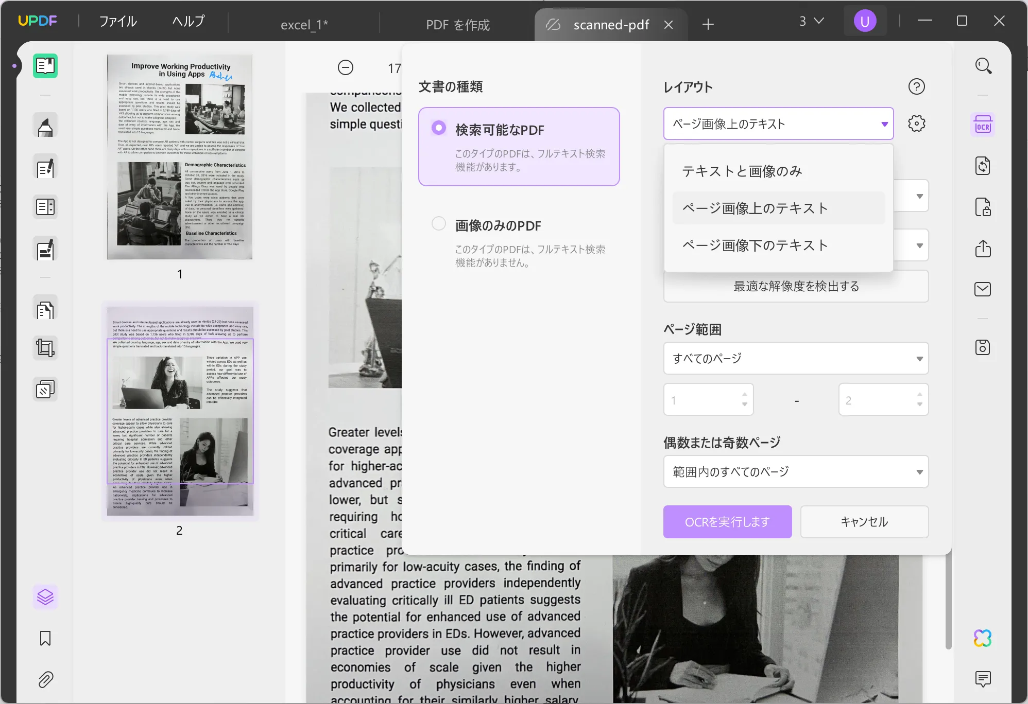Click the Save as other icon

tap(983, 347)
